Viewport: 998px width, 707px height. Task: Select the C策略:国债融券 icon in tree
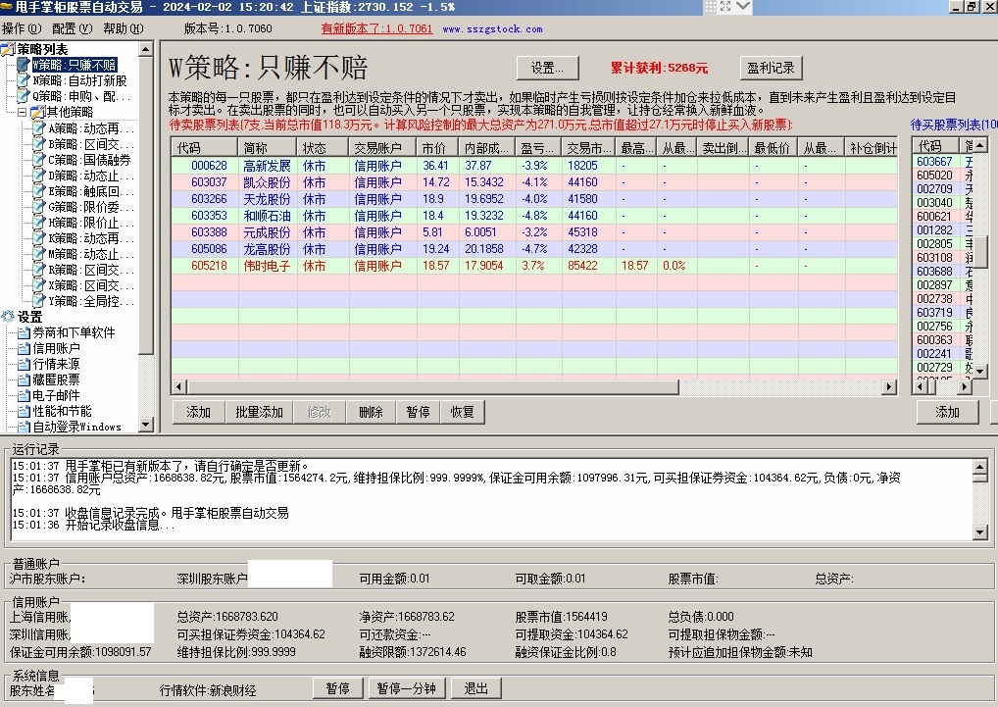(x=38, y=160)
